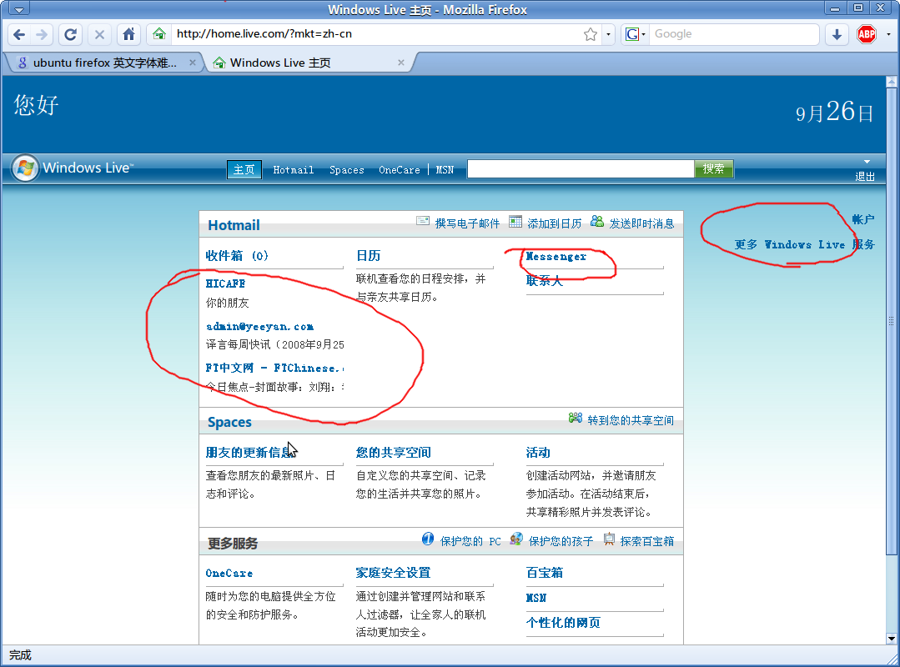This screenshot has width=900, height=667.
Task: Click in the Google search box
Action: pos(734,34)
